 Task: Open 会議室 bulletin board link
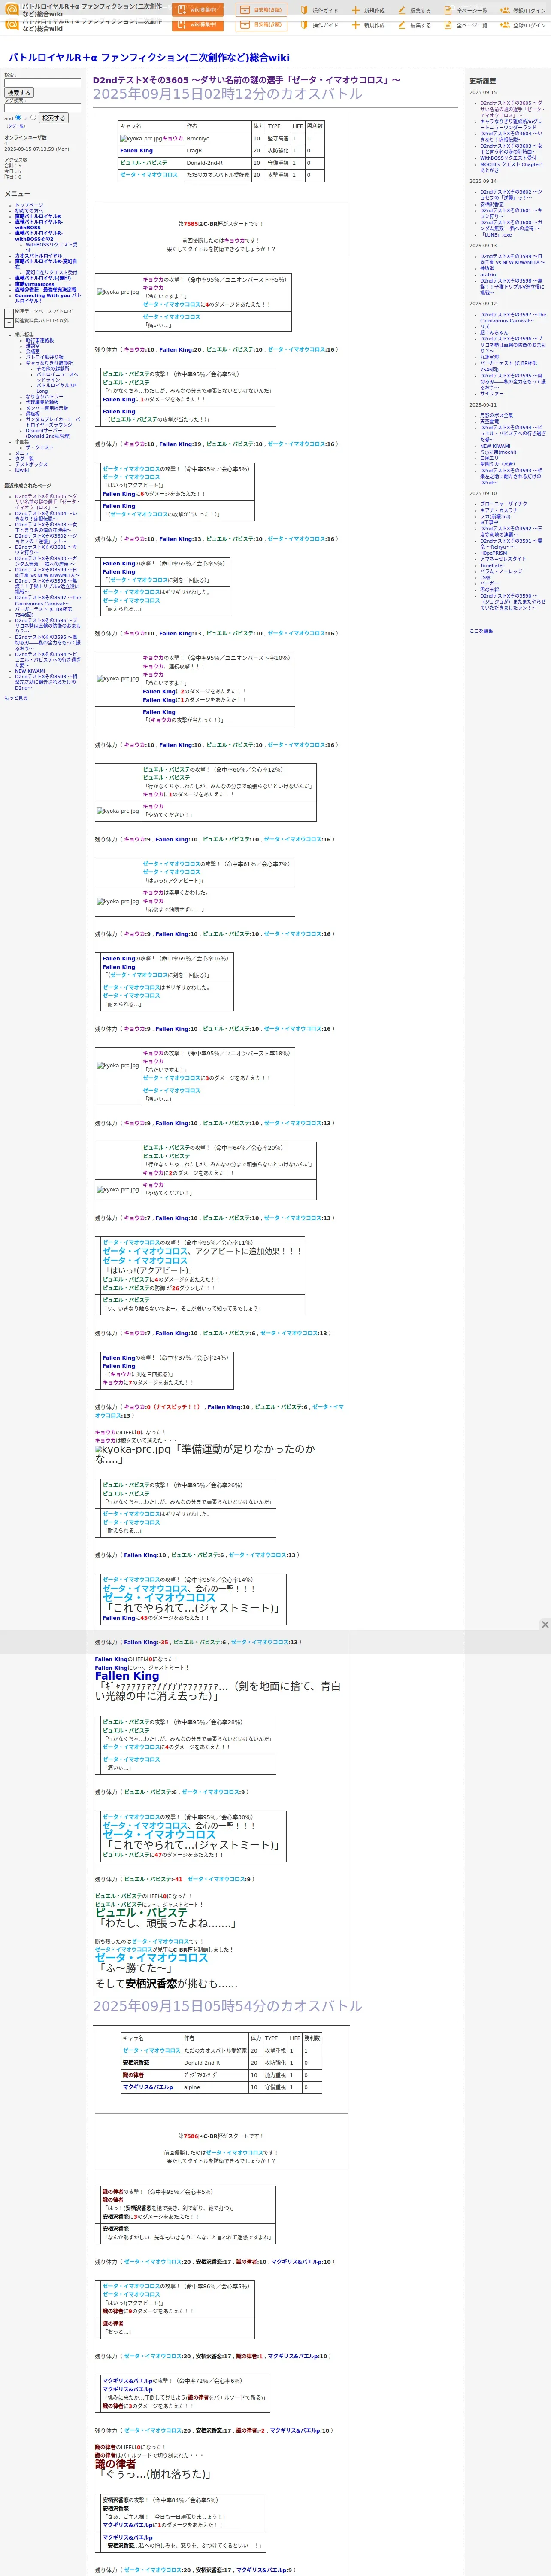click(x=33, y=351)
